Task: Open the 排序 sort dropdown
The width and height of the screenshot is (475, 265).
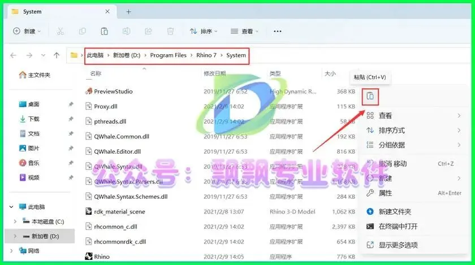Action: pyautogui.click(x=204, y=31)
